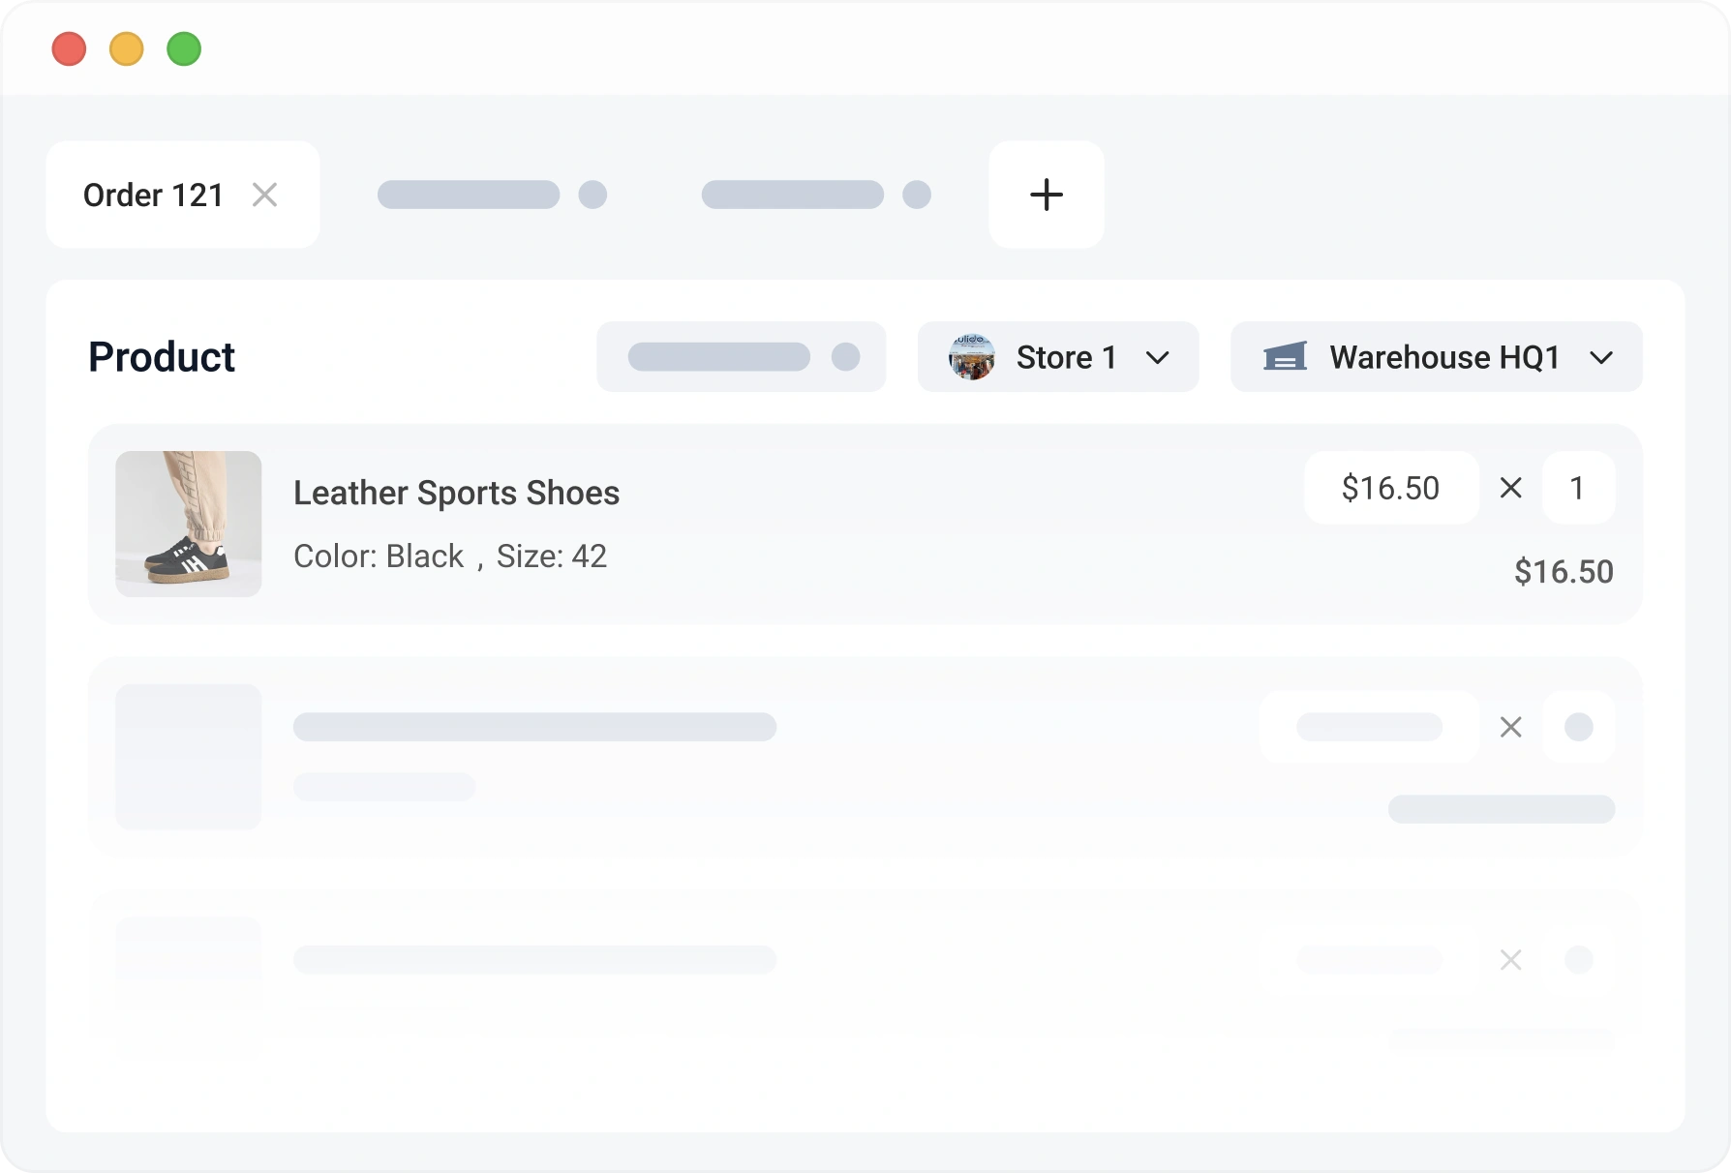
Task: Click the Store 1 avatar image
Action: pos(972,357)
